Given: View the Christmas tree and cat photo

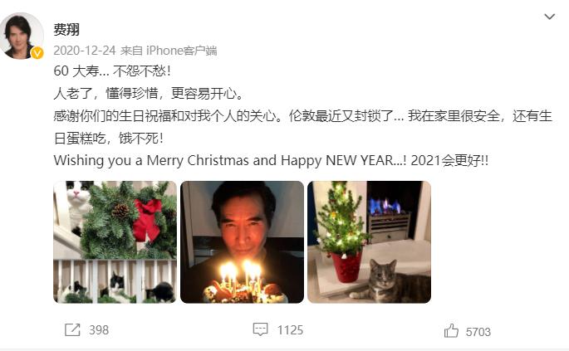Looking at the screenshot, I should [369, 241].
